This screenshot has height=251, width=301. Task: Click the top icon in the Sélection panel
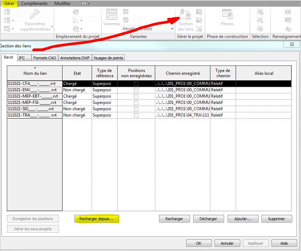tap(260, 11)
